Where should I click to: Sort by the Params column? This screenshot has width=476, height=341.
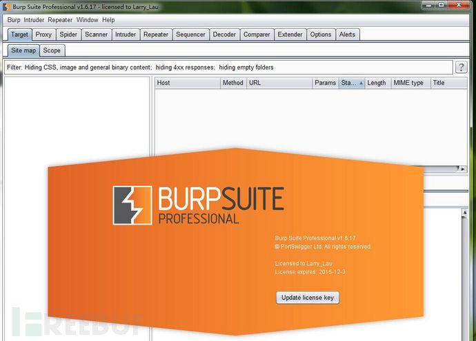tap(325, 83)
